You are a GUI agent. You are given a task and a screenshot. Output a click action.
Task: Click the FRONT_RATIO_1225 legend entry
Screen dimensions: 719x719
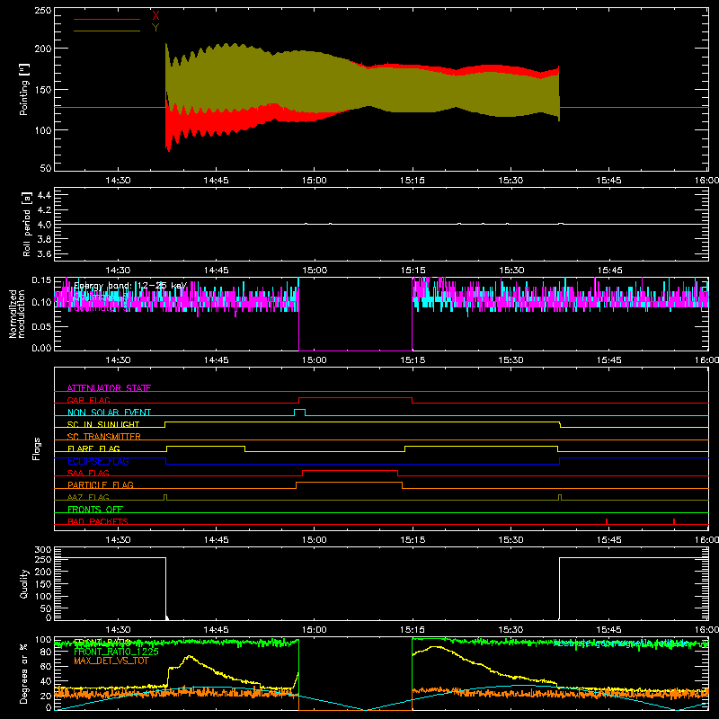click(x=116, y=652)
